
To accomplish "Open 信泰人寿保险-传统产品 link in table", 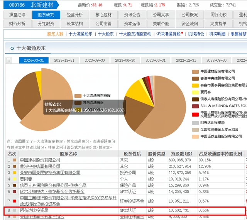I will [53, 185].
